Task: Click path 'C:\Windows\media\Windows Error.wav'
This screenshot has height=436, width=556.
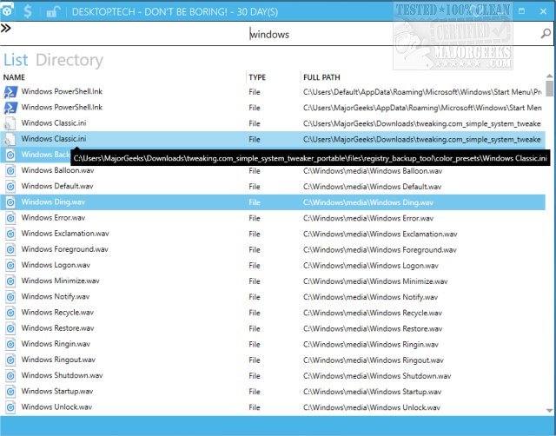Action: coord(368,218)
